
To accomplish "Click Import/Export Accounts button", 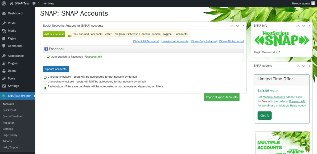I will pyautogui.click(x=222, y=97).
